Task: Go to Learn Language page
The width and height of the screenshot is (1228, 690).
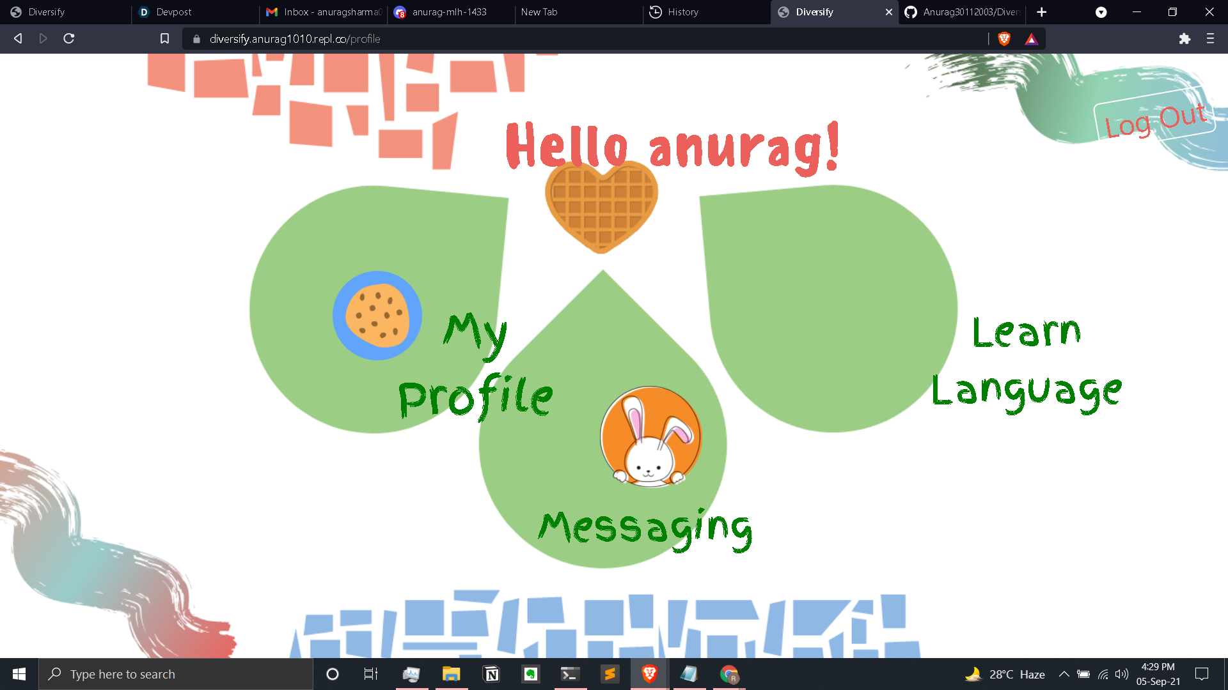Action: pos(1026,363)
